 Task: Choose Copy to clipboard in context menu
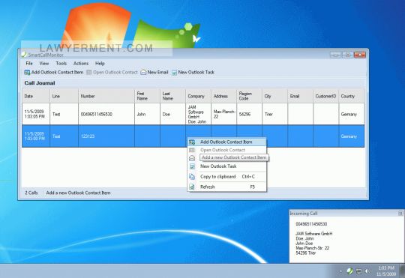(227, 177)
